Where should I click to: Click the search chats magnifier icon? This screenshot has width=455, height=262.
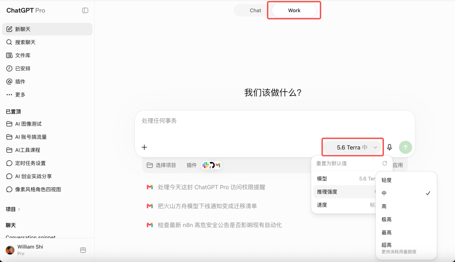pyautogui.click(x=9, y=42)
